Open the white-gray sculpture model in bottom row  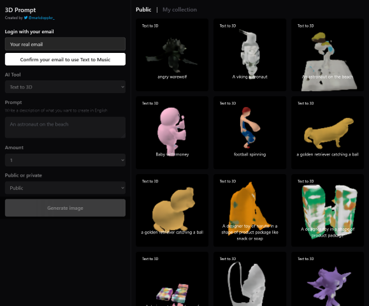point(250,279)
